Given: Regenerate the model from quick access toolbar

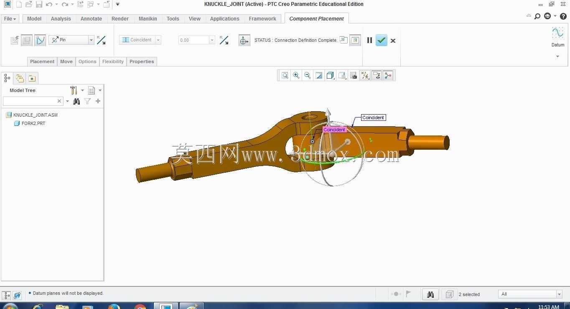Looking at the screenshot, I should point(80,5).
